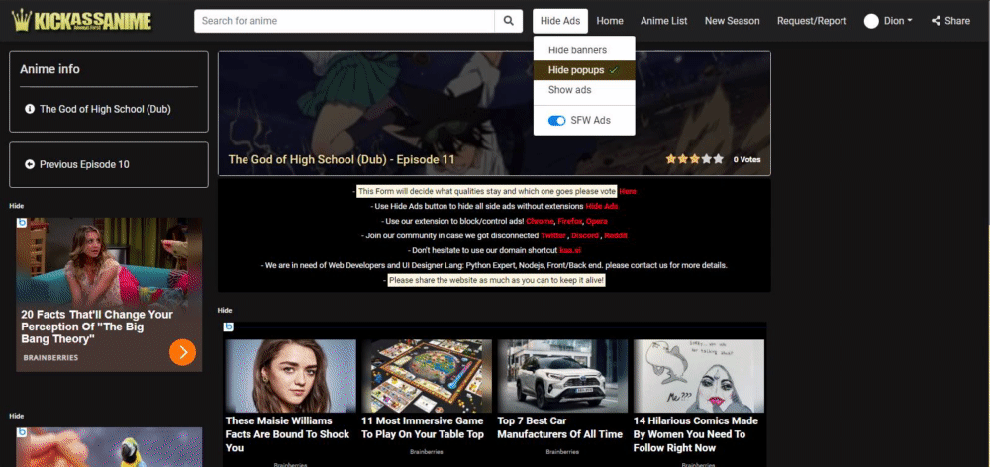
Task: Click '14 Hilarious Comics Made By Women' headline
Action: pos(696,434)
